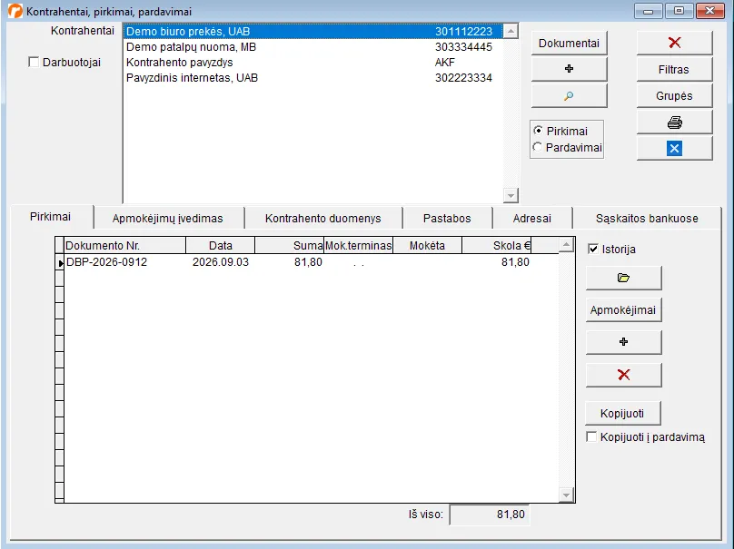Select Pavyzdinis internetas, UAB row
The height and width of the screenshot is (549, 734).
pyautogui.click(x=312, y=78)
